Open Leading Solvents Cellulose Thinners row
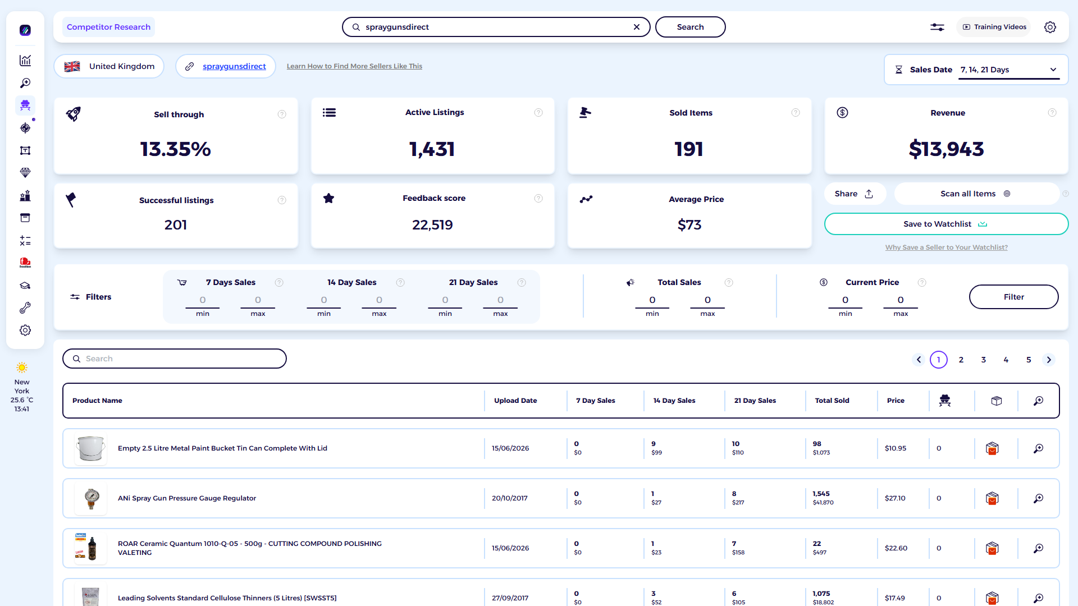The width and height of the screenshot is (1078, 606). [x=561, y=593]
